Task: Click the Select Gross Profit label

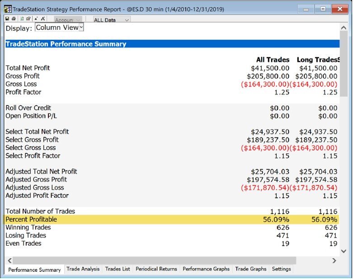Action: coord(32,140)
